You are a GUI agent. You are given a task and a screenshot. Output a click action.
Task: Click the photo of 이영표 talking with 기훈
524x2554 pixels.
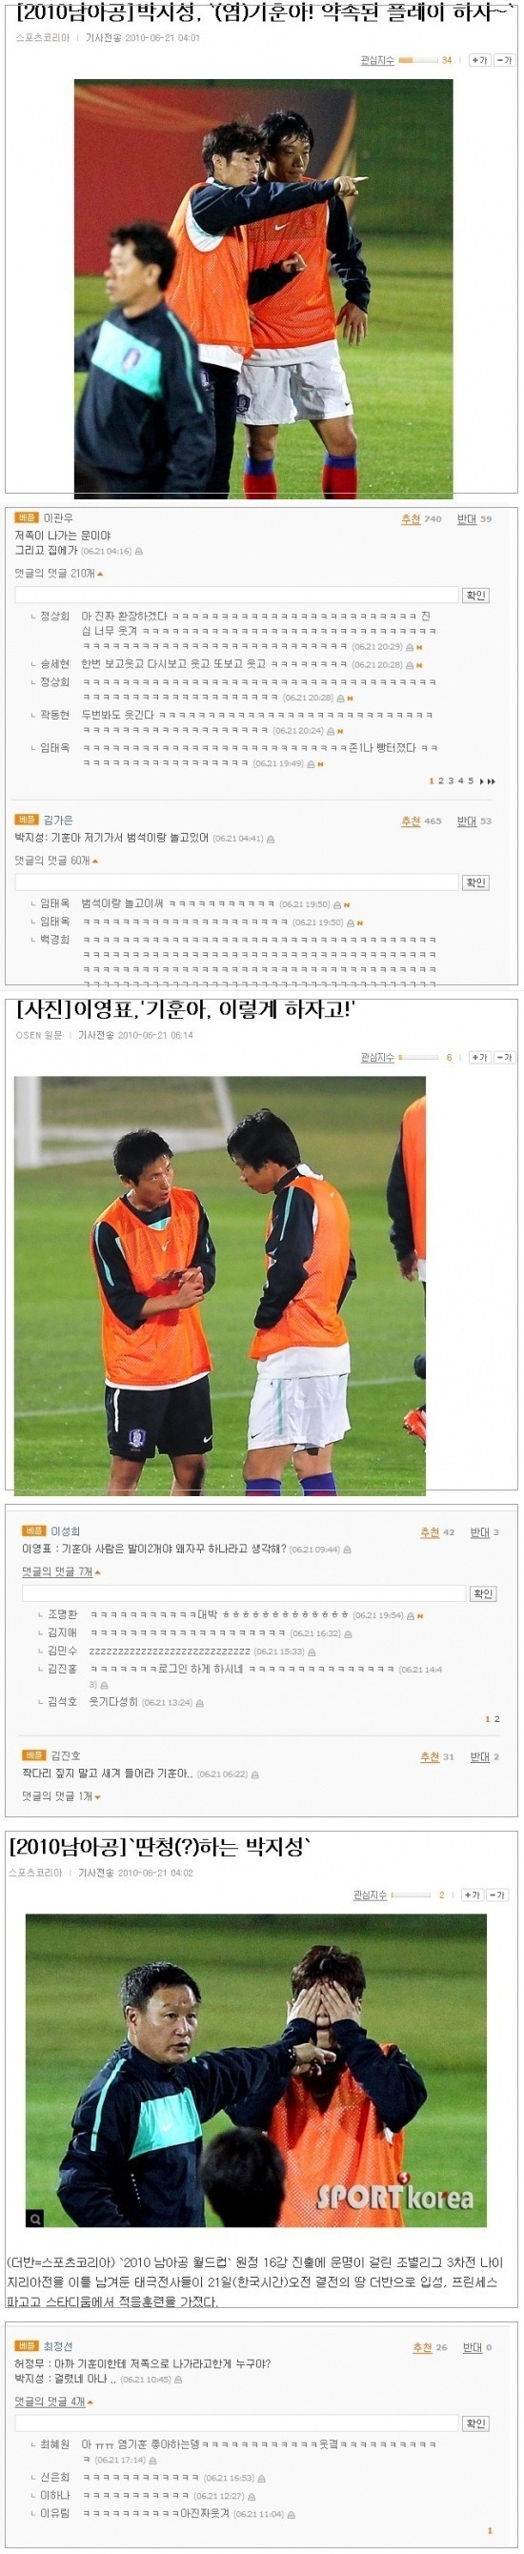[220, 1285]
